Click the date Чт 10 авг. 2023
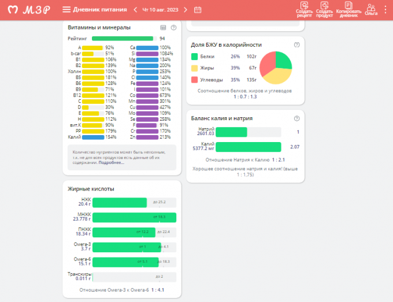393x302 pixels. click(160, 10)
